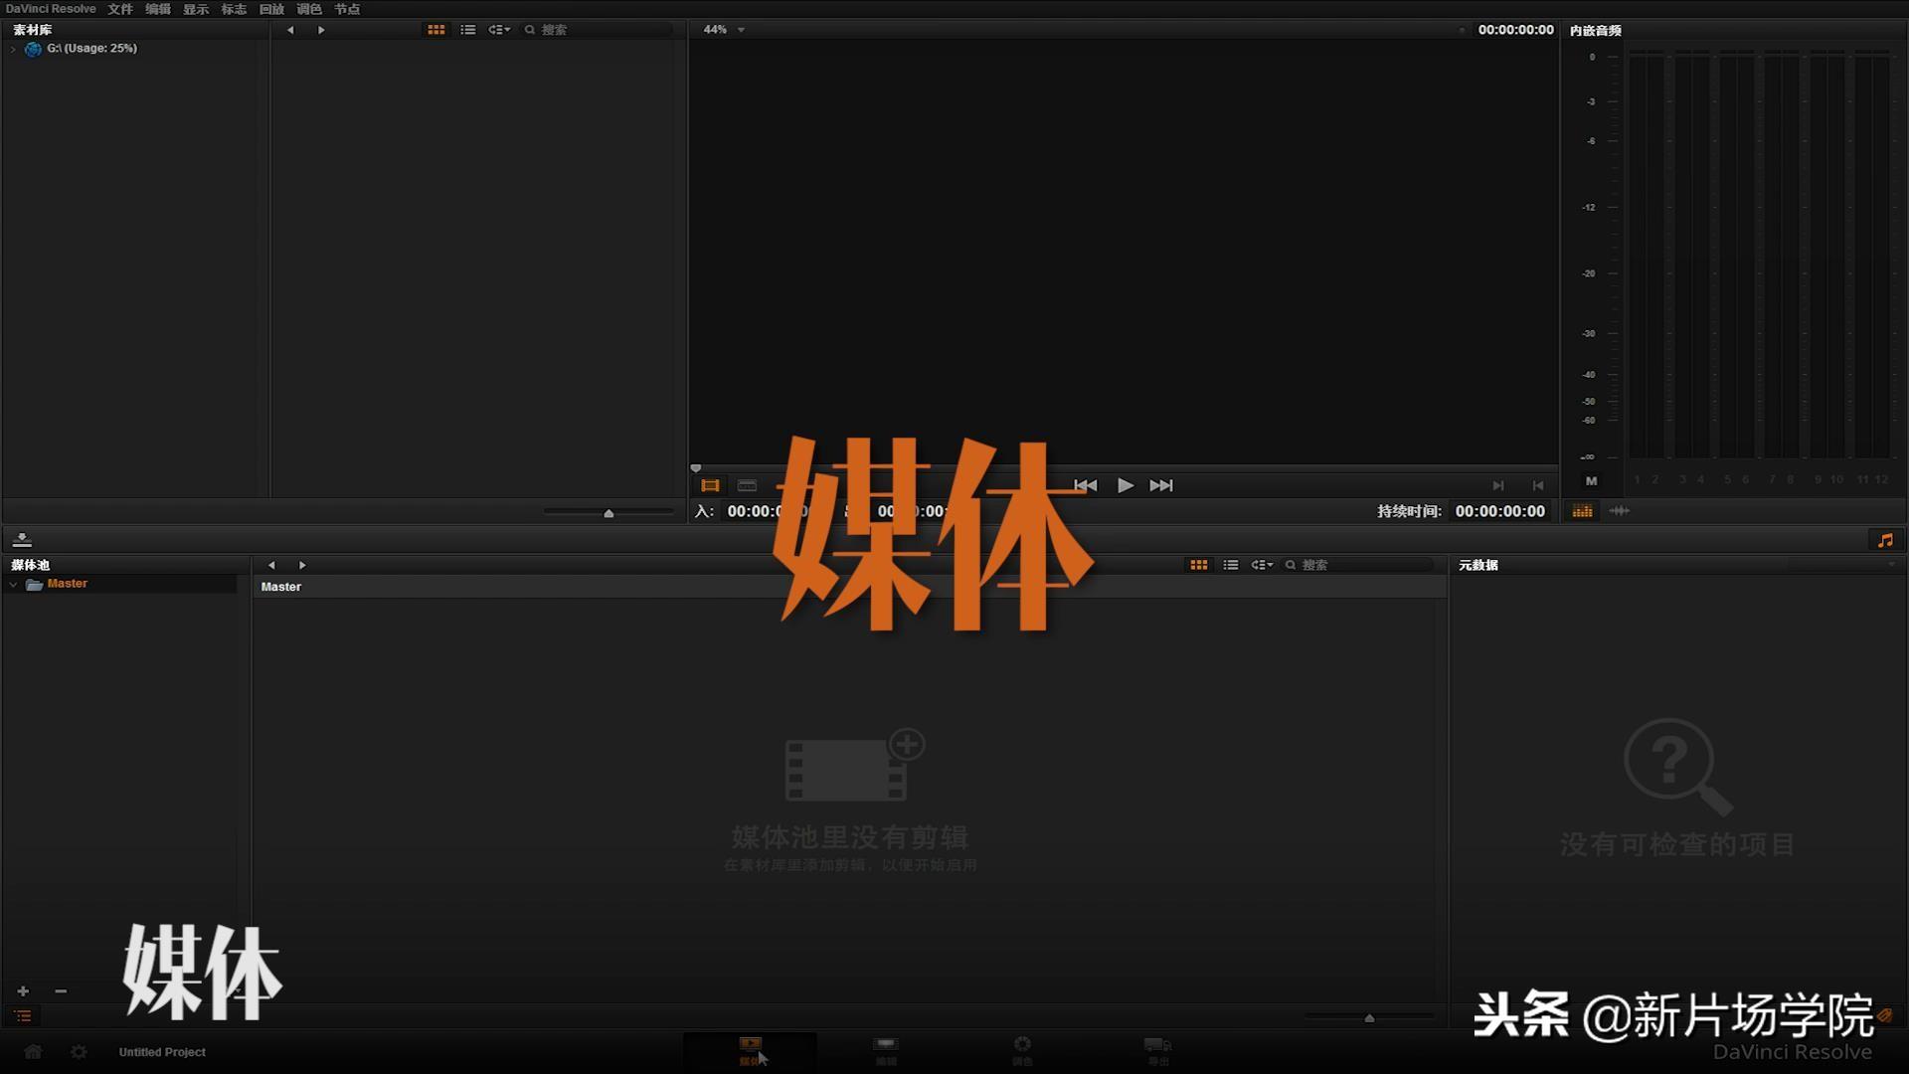Select the Master bin folder
1909x1074 pixels.
coord(67,584)
